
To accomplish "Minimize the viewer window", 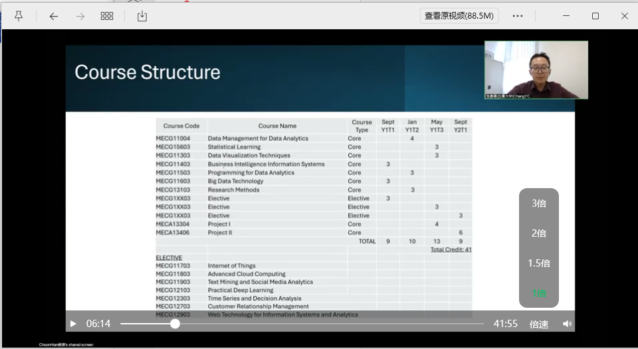I will point(566,16).
